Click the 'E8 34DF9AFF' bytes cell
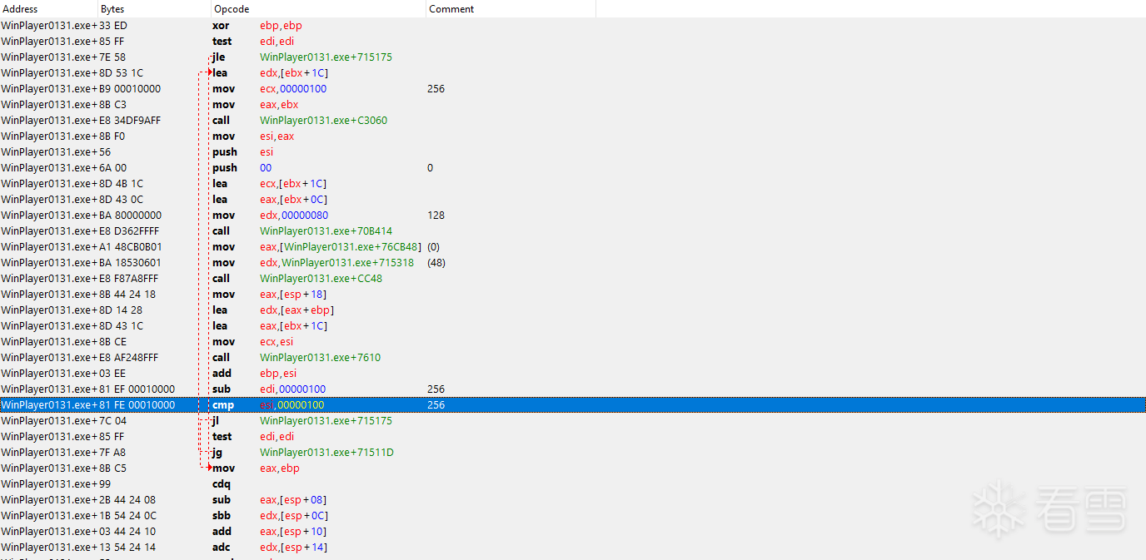This screenshot has height=560, width=1146. (x=130, y=121)
